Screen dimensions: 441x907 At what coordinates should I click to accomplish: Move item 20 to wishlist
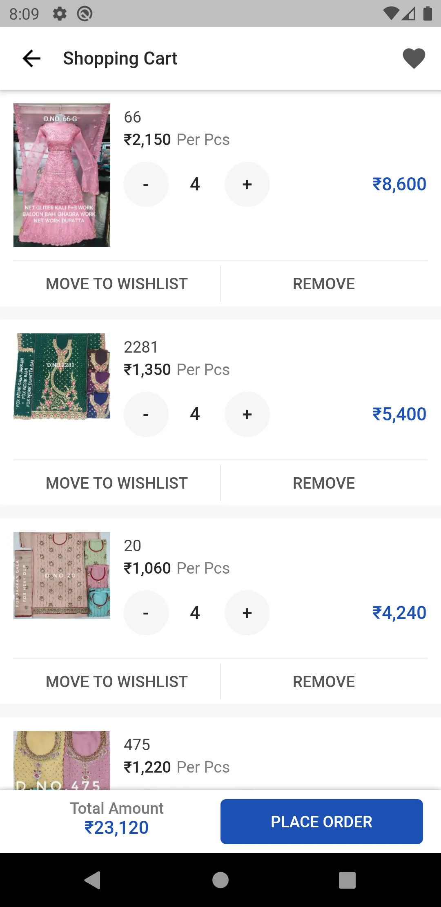[117, 681]
